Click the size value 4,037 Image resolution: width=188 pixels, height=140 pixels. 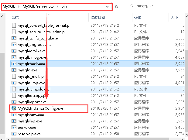[180, 57]
